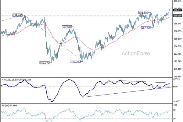Click the 153.455 price axis value
The width and height of the screenshot is (183, 122).
178,54
